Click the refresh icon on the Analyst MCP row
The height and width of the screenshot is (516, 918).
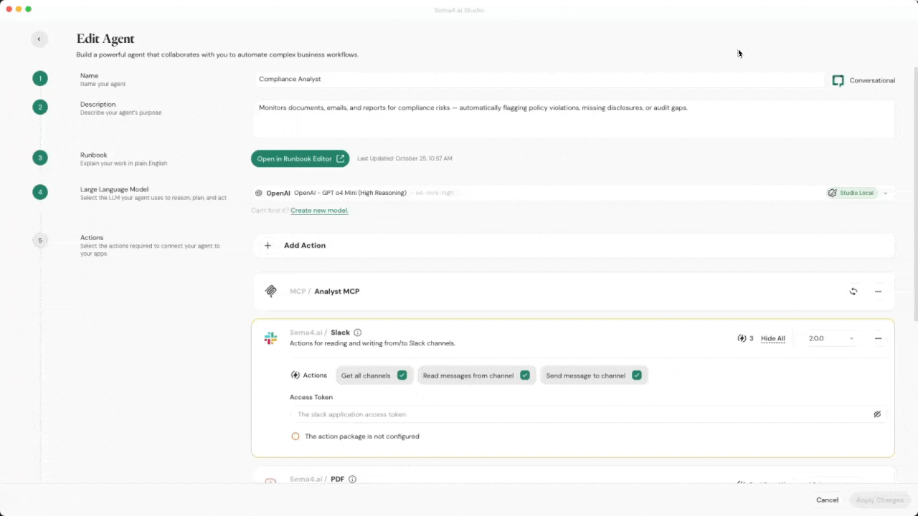pos(853,291)
